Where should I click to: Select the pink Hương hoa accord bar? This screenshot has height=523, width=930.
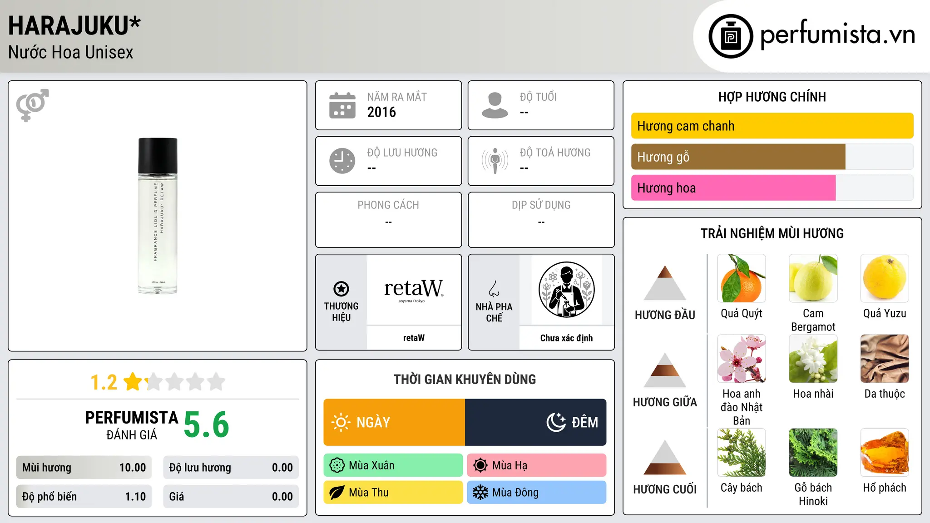(x=733, y=187)
